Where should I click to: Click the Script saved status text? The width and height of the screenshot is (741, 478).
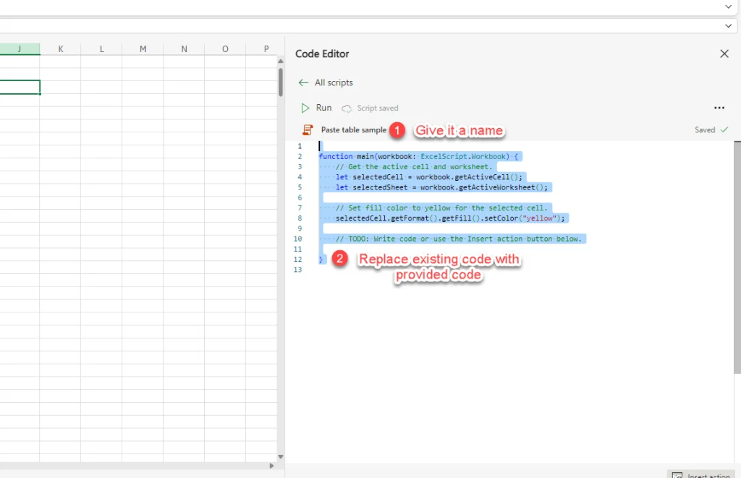click(x=378, y=108)
